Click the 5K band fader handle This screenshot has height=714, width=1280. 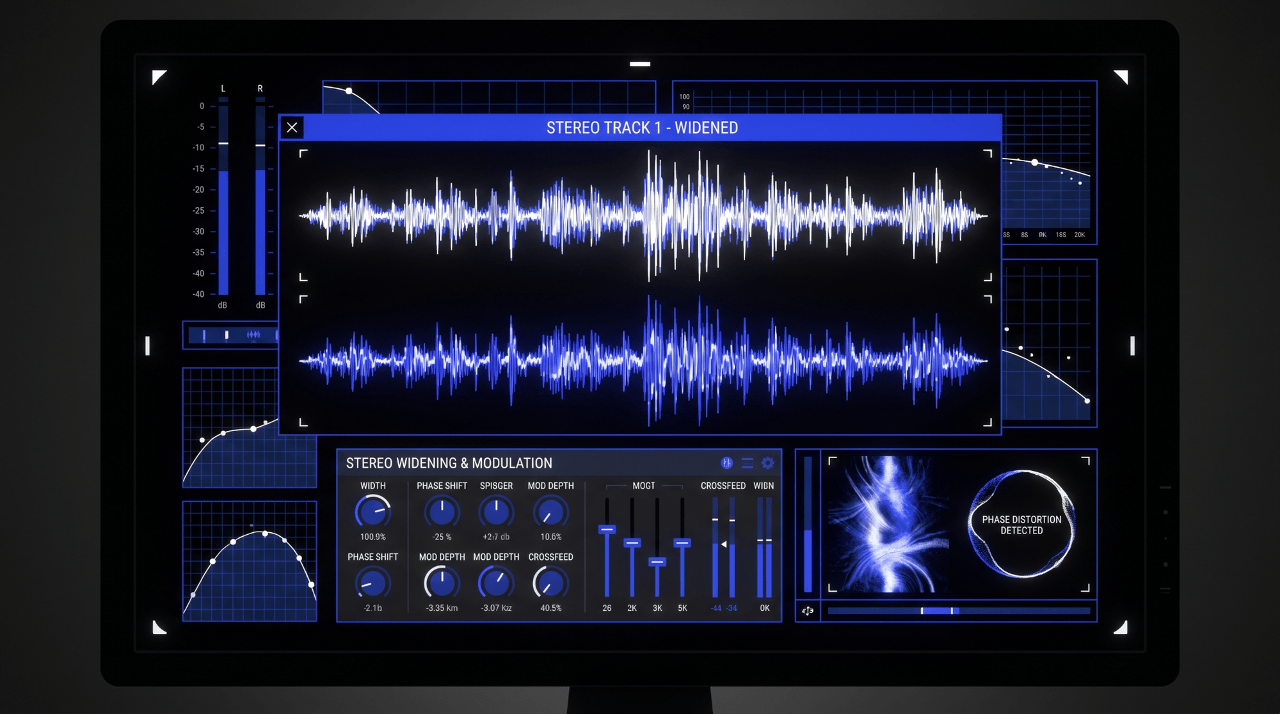pos(682,543)
